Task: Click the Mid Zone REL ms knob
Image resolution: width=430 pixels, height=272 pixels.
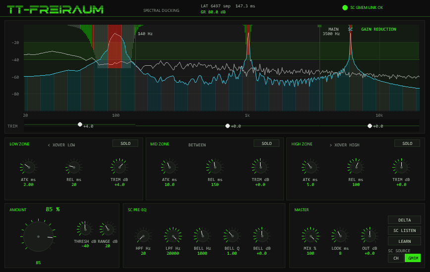Action: 215,167
